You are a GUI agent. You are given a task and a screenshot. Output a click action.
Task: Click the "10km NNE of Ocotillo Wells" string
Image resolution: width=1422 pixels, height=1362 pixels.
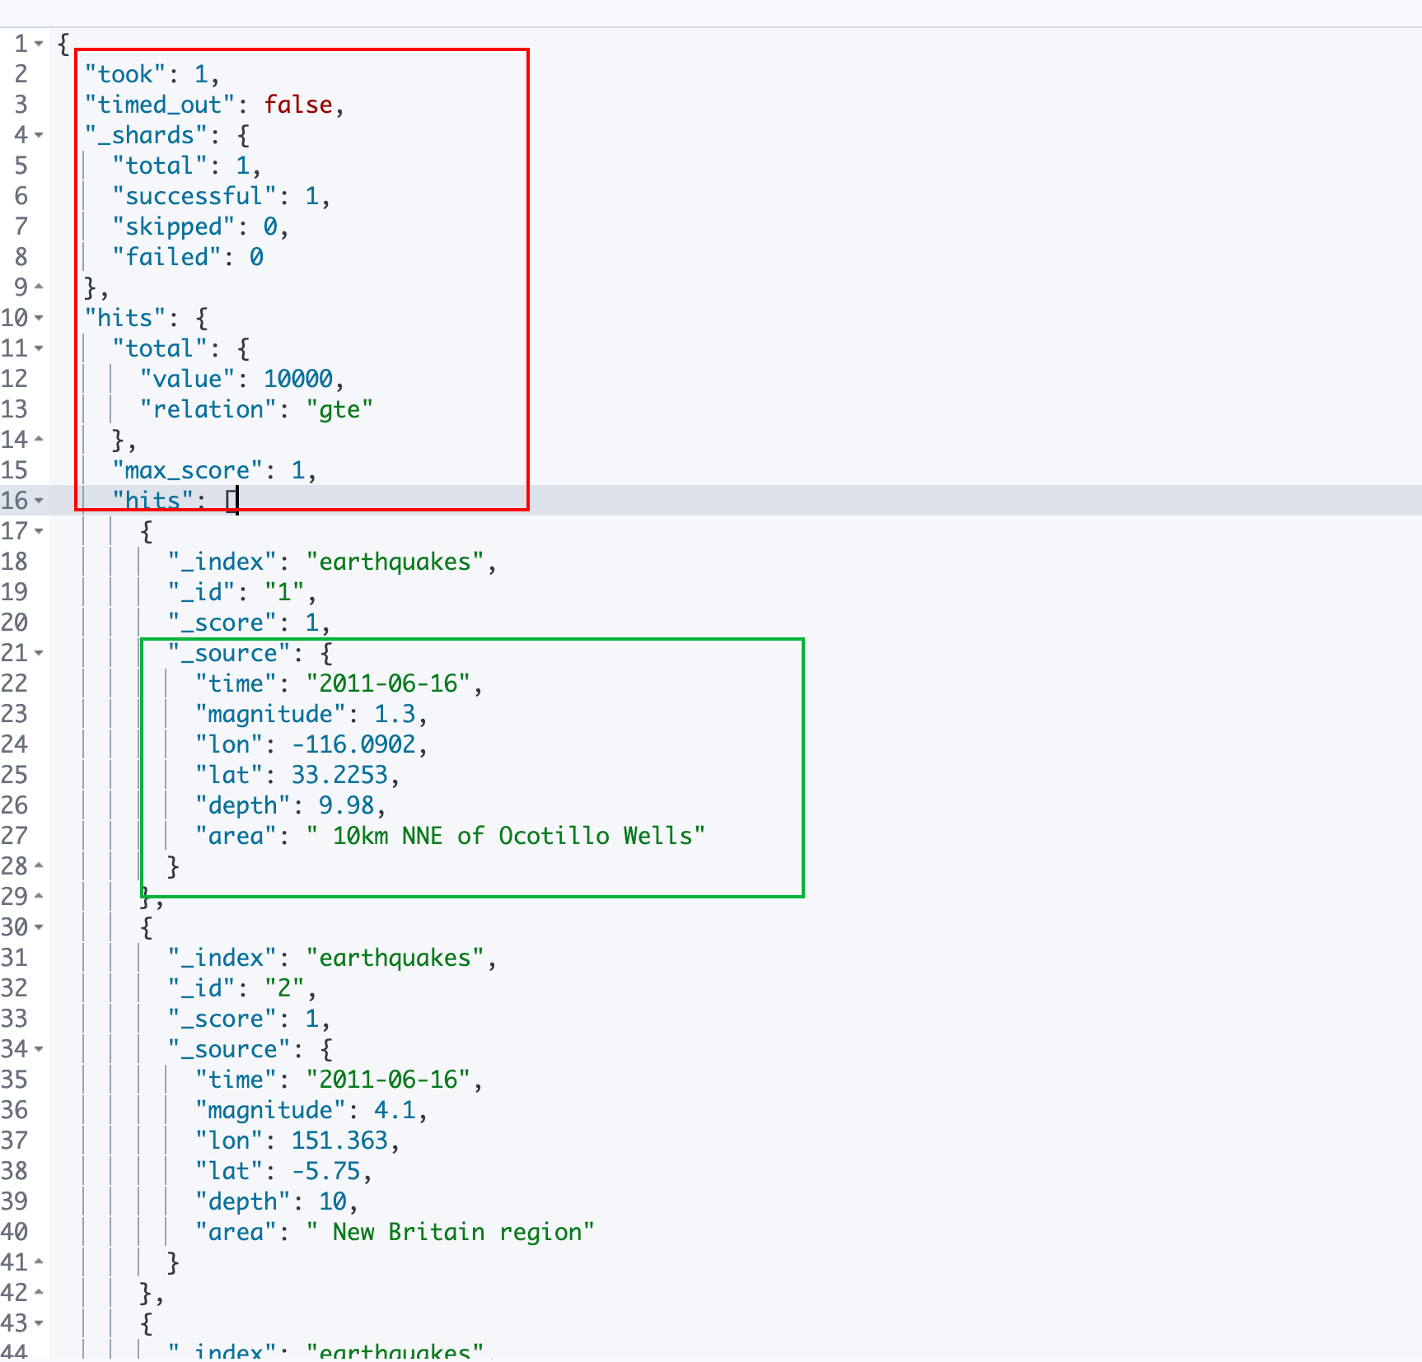tap(505, 836)
